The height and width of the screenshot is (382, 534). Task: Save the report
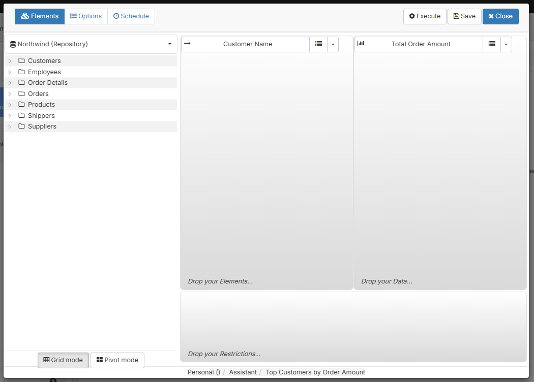coord(464,16)
